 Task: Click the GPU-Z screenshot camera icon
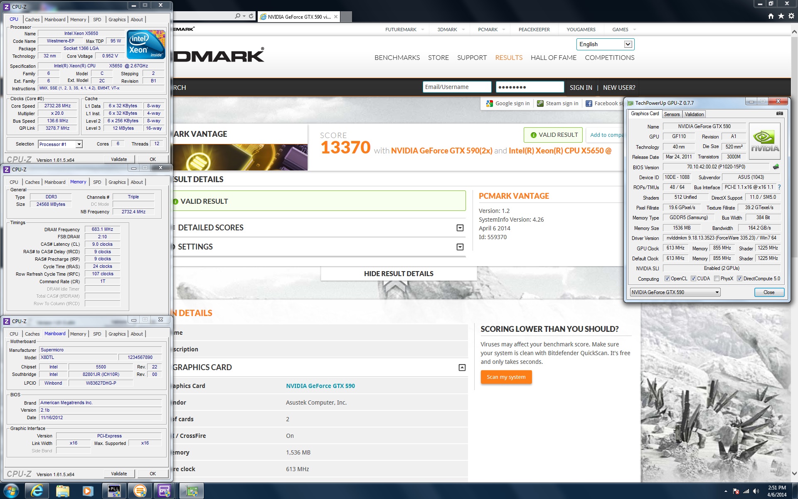779,114
